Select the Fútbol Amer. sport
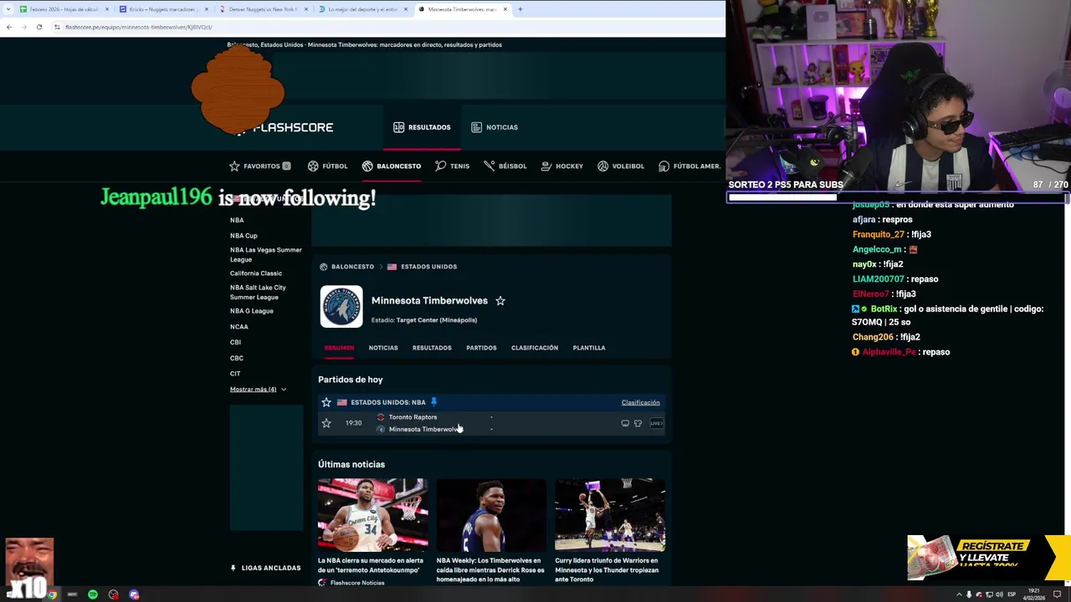Screen dimensions: 1071x602 (x=689, y=166)
